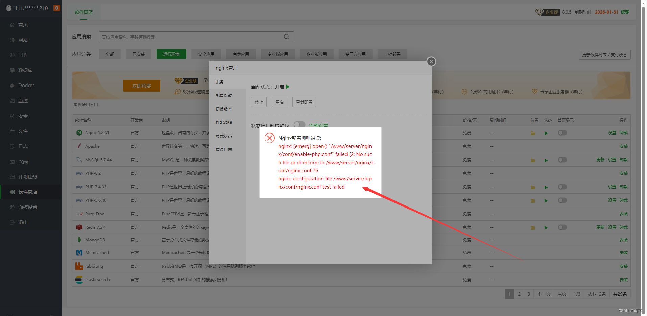647x316 pixels.
Task: Click the rabbitmq orange icon
Action: (x=79, y=266)
